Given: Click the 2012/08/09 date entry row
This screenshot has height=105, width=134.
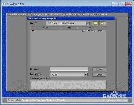Looking at the screenshot, I should click(68, 31).
